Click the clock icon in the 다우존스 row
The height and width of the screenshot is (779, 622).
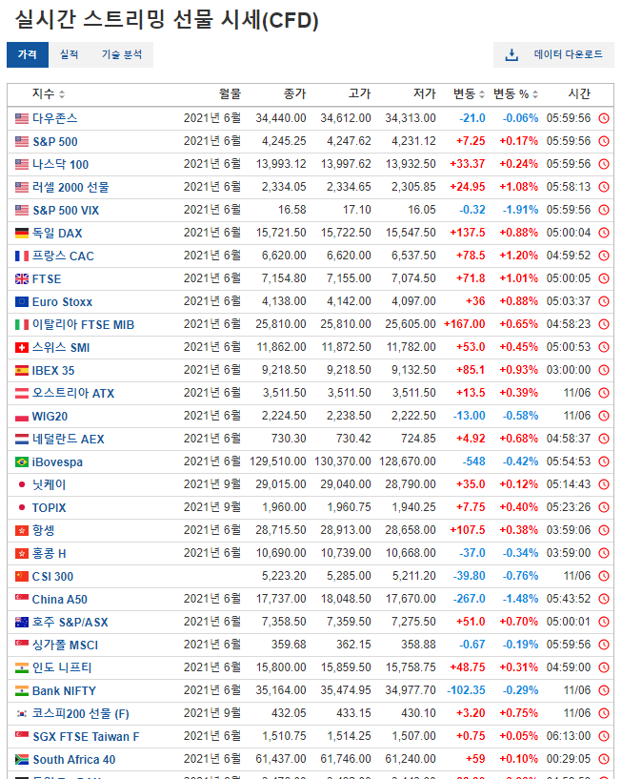pos(604,118)
